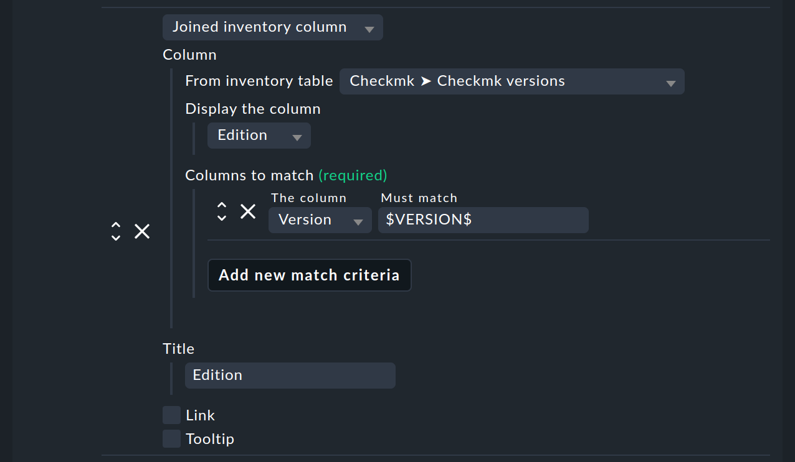Open the Edition display column selector
Viewport: 795px width, 462px height.
click(259, 135)
